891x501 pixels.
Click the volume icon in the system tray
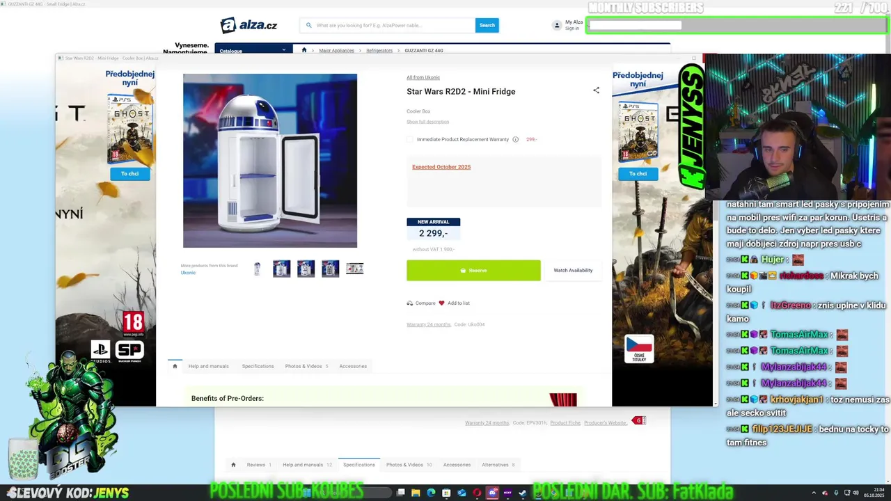855,493
